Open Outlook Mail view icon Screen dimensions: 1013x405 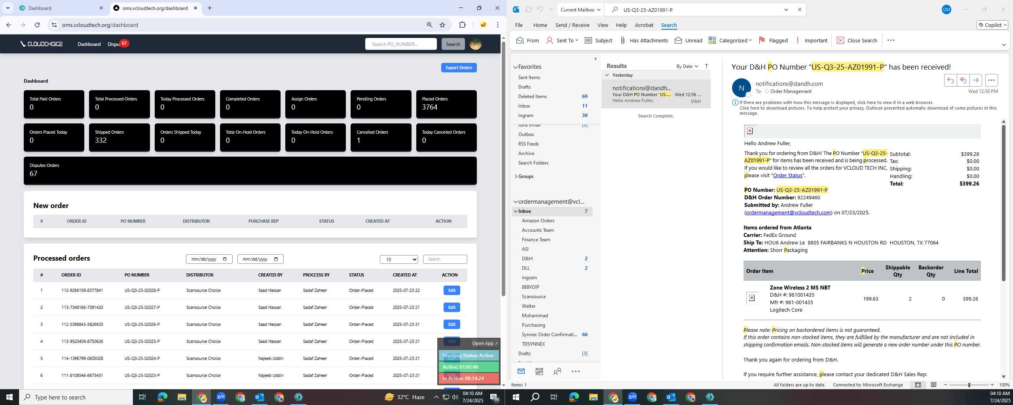521,371
